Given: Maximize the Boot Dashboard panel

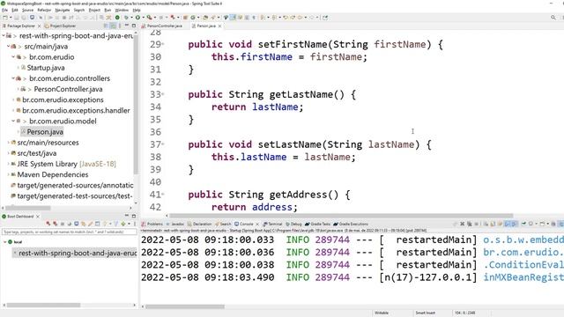Looking at the screenshot, I should 134,216.
